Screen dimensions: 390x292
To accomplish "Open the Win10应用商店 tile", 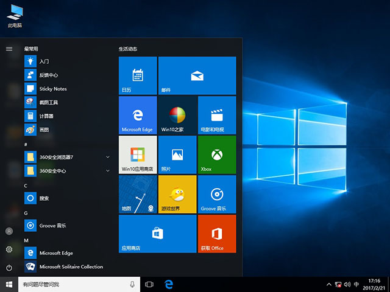I will (138, 155).
